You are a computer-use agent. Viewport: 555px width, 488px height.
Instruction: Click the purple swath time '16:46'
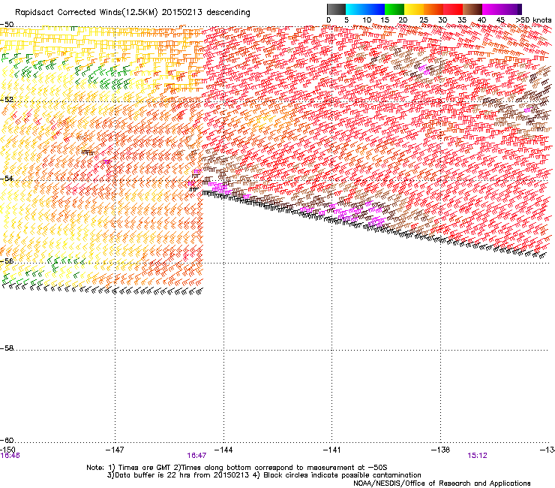tap(10, 456)
